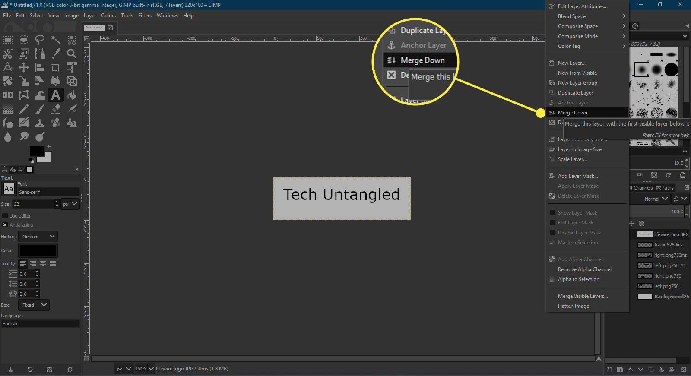Open the status bar px unit dropdown

(x=124, y=369)
